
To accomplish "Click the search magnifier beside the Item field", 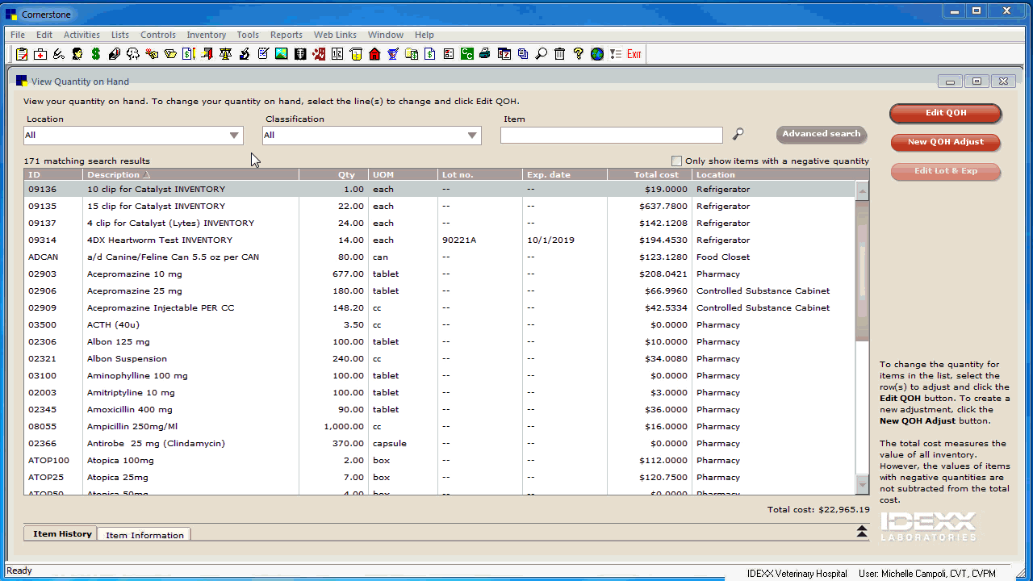I will coord(738,135).
